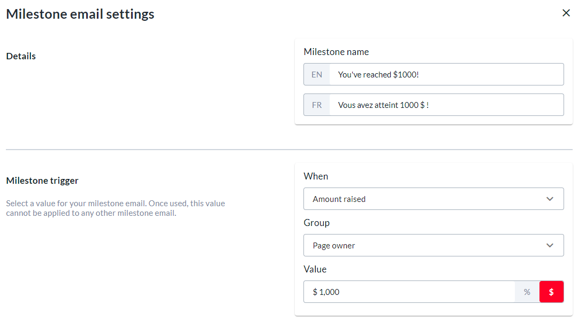Click the English milestone name field
The height and width of the screenshot is (320, 578).
pos(446,75)
